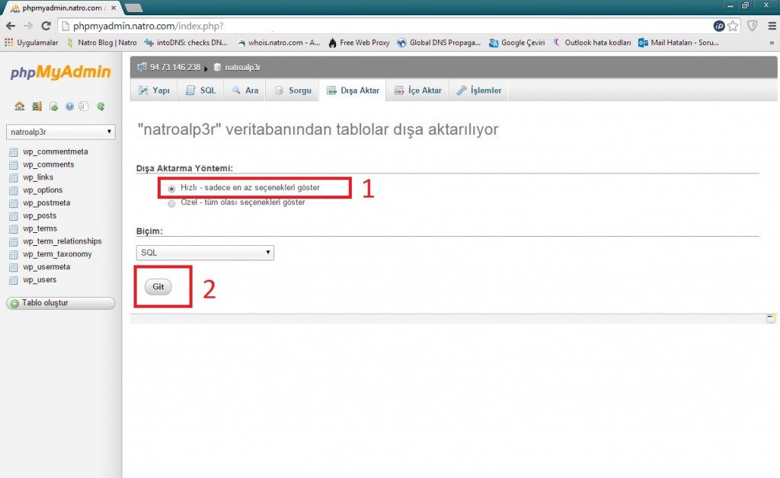The width and height of the screenshot is (780, 478).
Task: Open the Free Web Proxy bookmark
Action: 359,43
